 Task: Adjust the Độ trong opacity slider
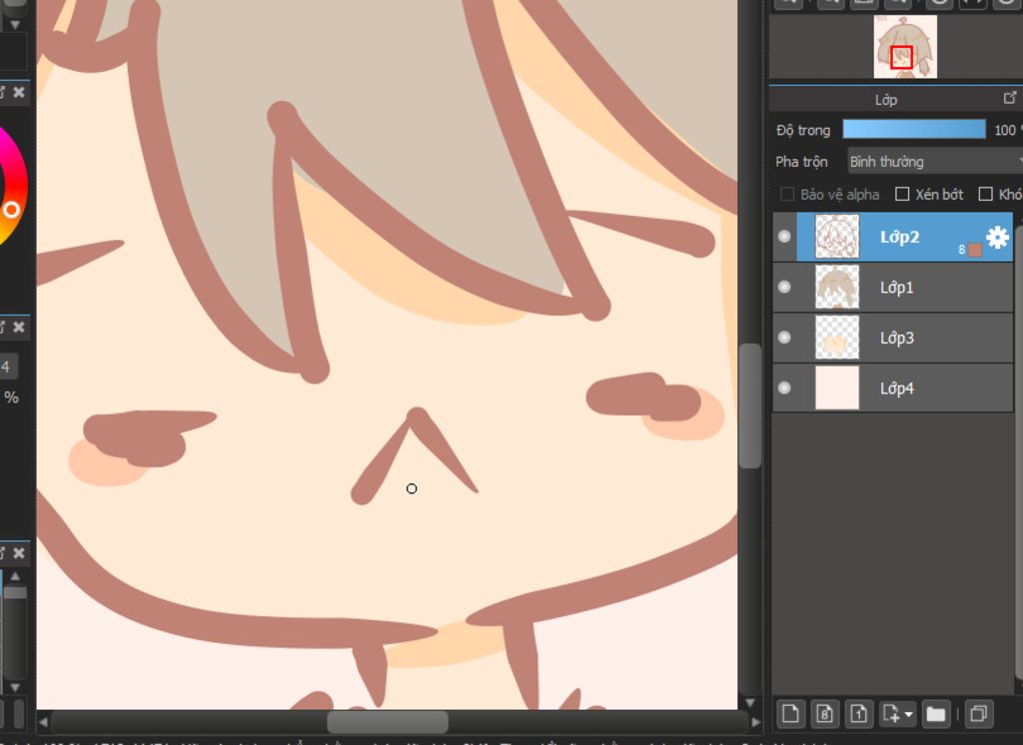(914, 129)
